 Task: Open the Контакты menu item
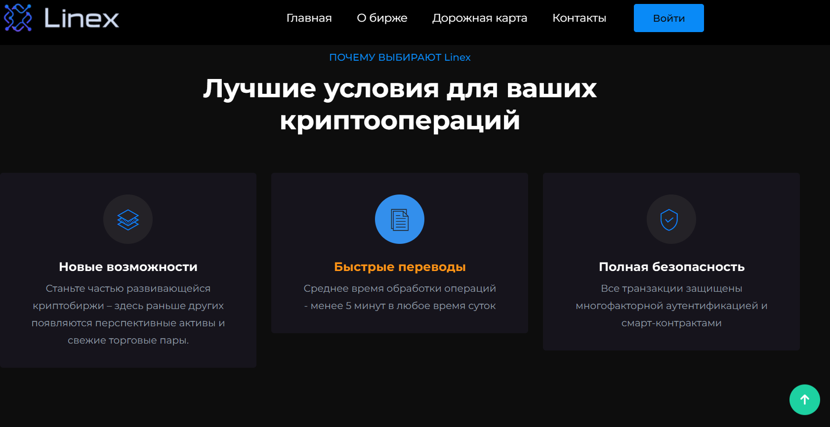click(579, 18)
